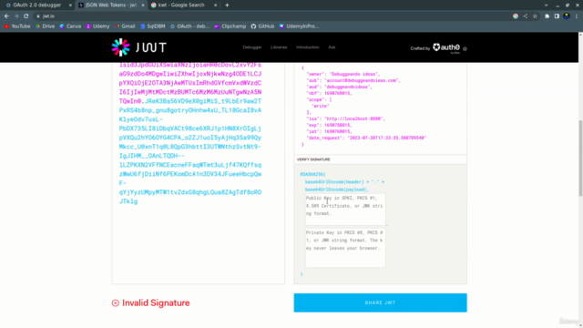Open the Introduction nav item
Viewport: 583px width, 328px height.
click(x=308, y=47)
